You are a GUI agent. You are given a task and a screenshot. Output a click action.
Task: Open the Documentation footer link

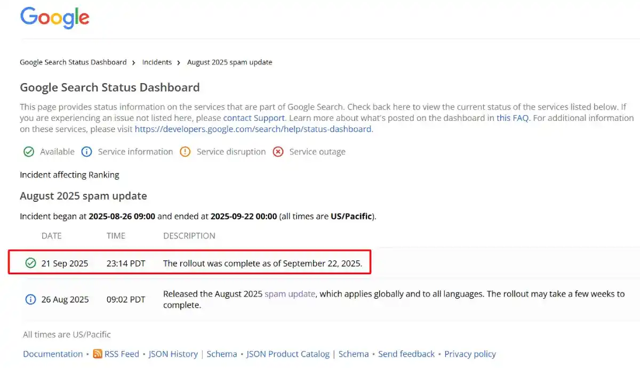coord(53,354)
